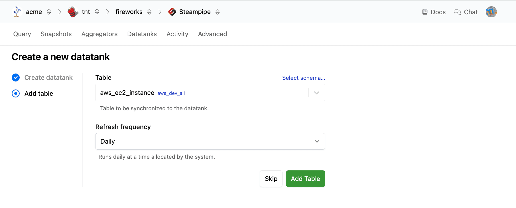Click the tnt breadcrumb name

coord(86,12)
